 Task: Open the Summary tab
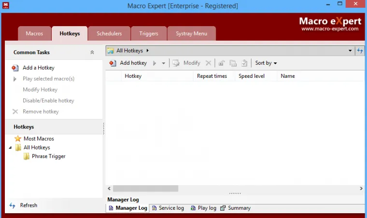235,208
